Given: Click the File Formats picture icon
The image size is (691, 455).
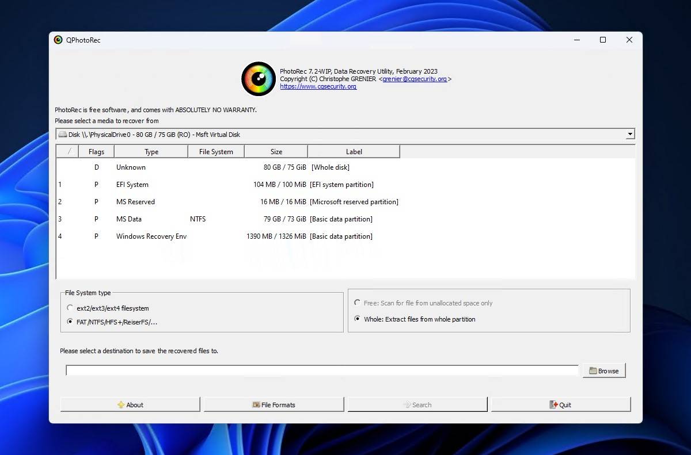Looking at the screenshot, I should point(256,405).
